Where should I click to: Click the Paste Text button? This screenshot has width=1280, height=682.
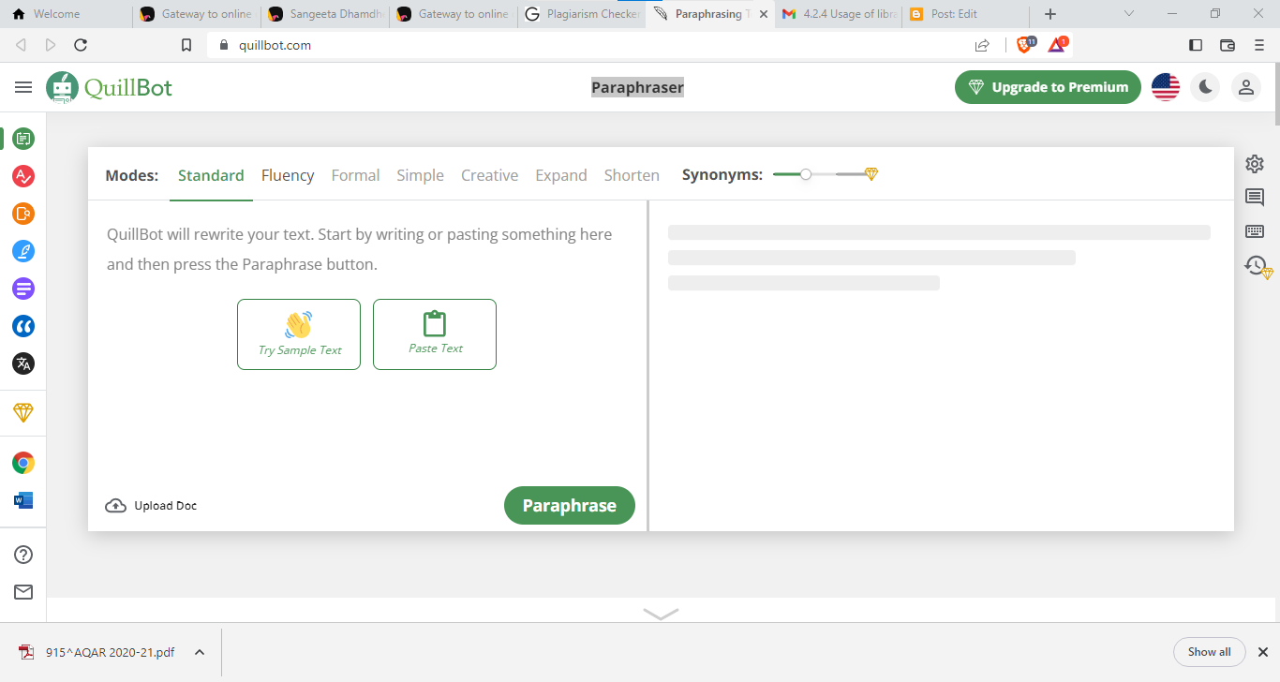[435, 334]
